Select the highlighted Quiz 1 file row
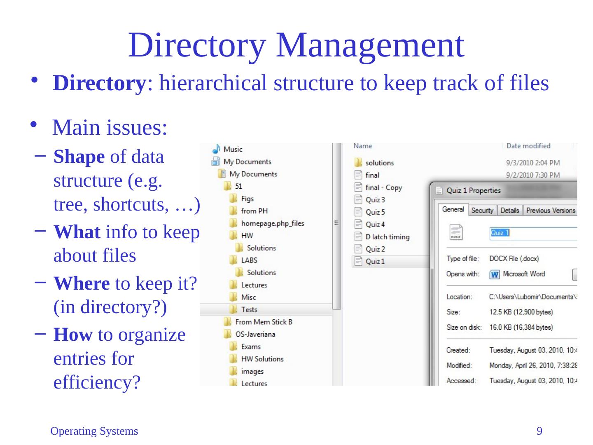 (390, 261)
